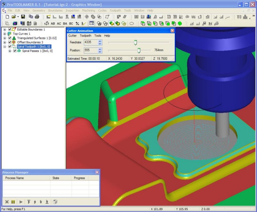Click the Process Name column header
257x212 pixels.
26,178
